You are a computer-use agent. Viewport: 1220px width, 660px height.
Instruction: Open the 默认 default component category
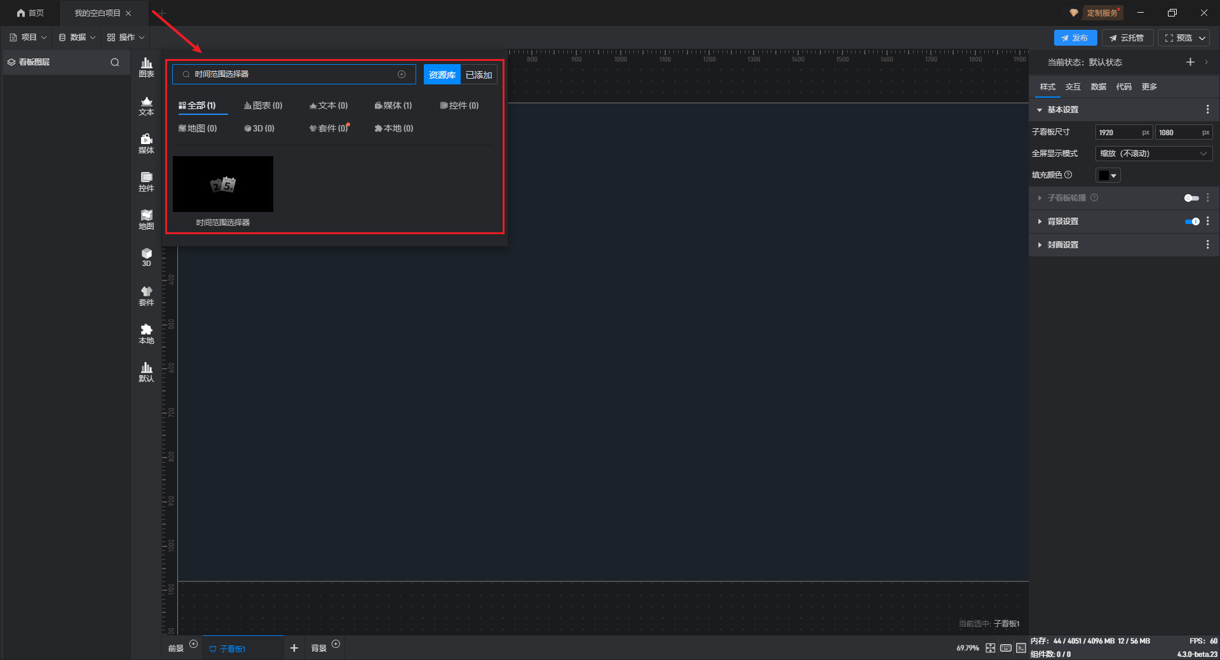146,372
